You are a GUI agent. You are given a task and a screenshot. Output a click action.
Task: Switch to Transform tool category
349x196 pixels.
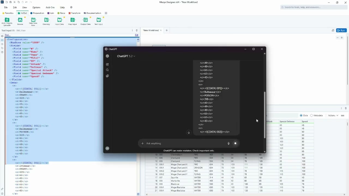pos(74,13)
